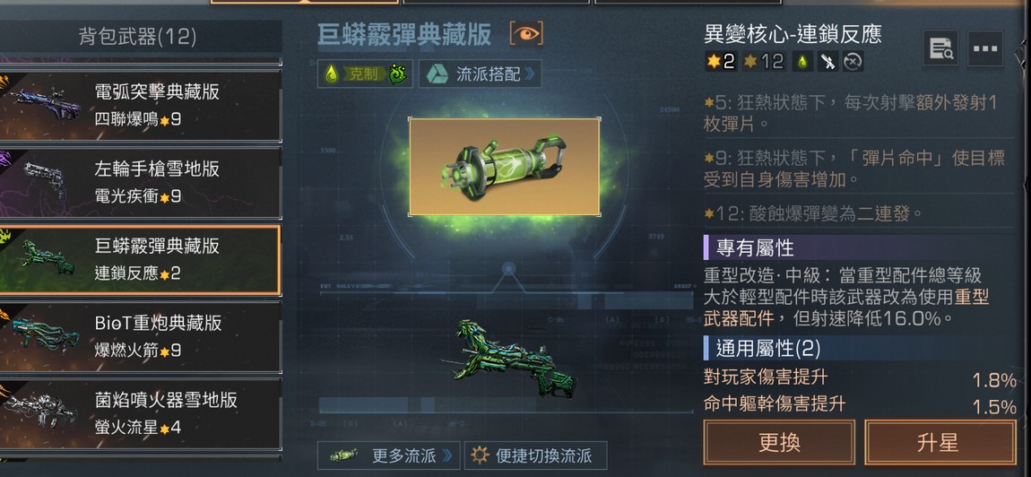
Task: Select 左輪手槍雪地版 weapon entry
Action: click(140, 182)
